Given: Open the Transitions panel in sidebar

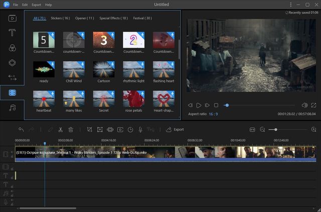Looking at the screenshot, I should click(x=12, y=77).
